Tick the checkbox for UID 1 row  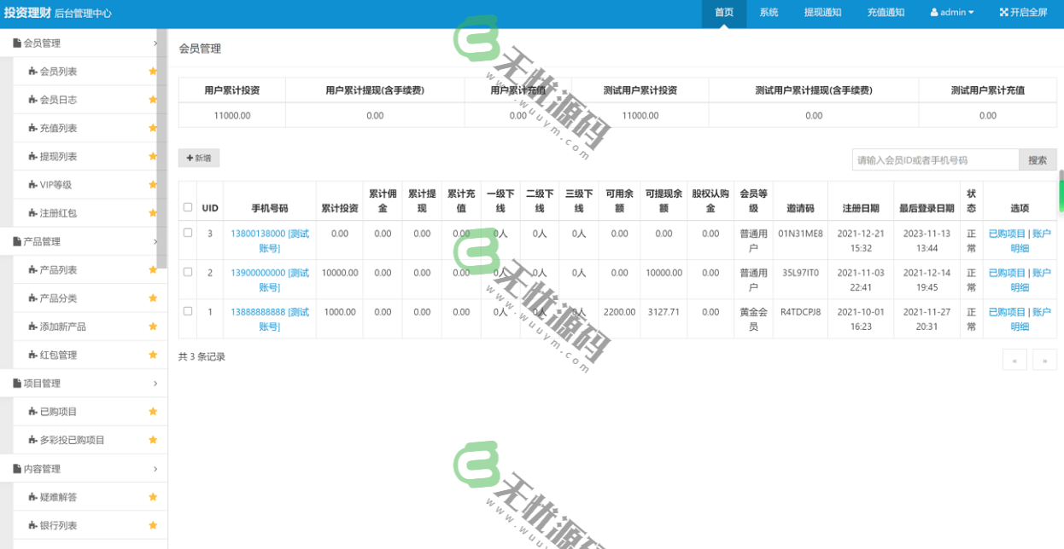click(x=188, y=311)
